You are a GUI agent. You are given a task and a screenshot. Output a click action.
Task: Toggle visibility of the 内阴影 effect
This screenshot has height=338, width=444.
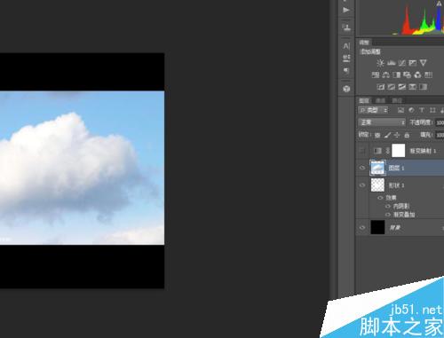pos(388,206)
